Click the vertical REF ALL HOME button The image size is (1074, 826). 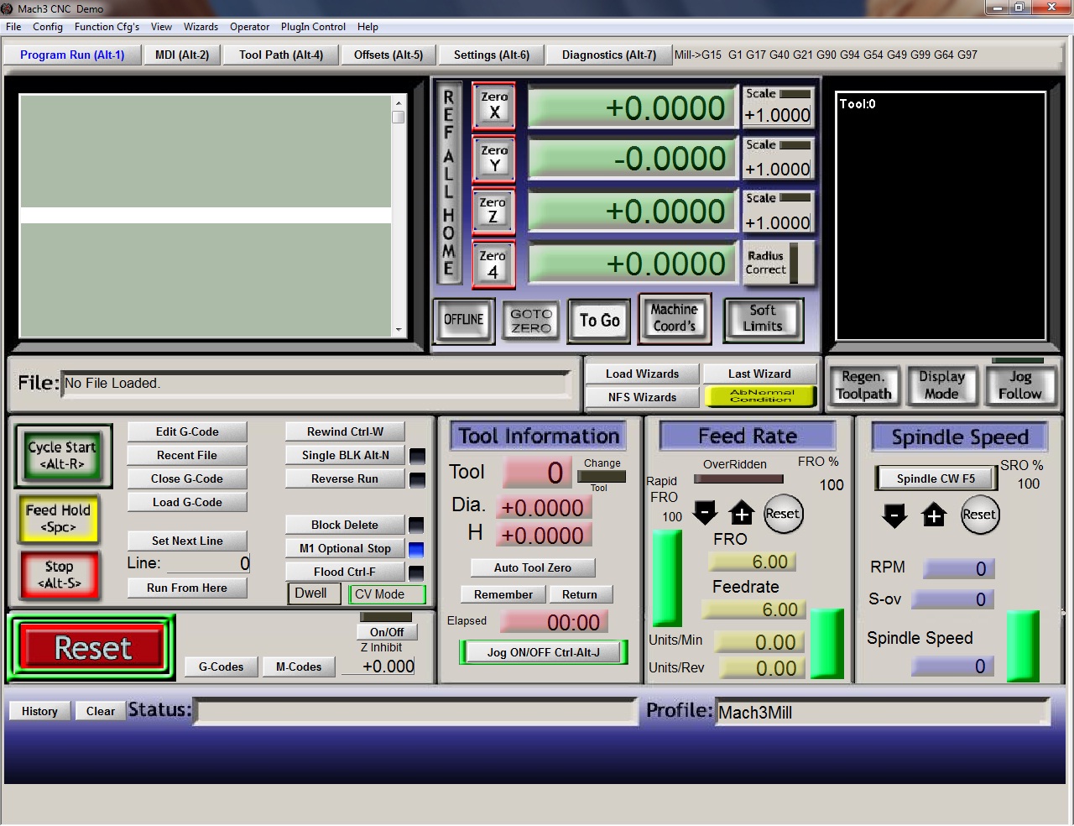click(x=449, y=184)
